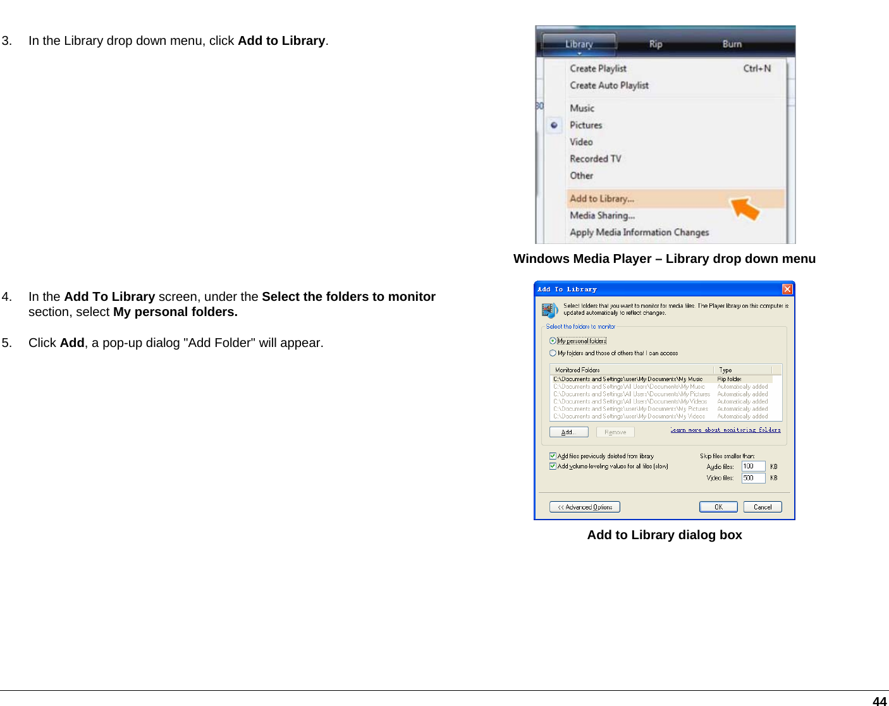Click the Video files size field

point(753,478)
